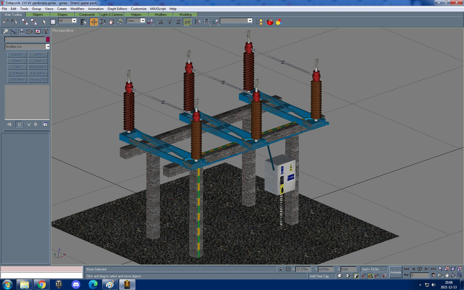Open the Motion command panel tab
The image size is (464, 290).
click(30, 32)
